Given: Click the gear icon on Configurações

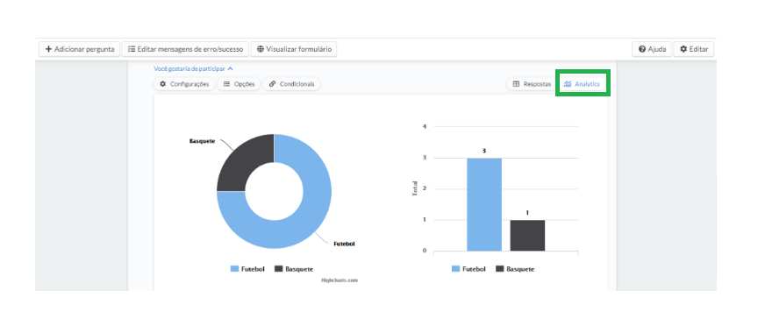Looking at the screenshot, I should click(x=163, y=84).
